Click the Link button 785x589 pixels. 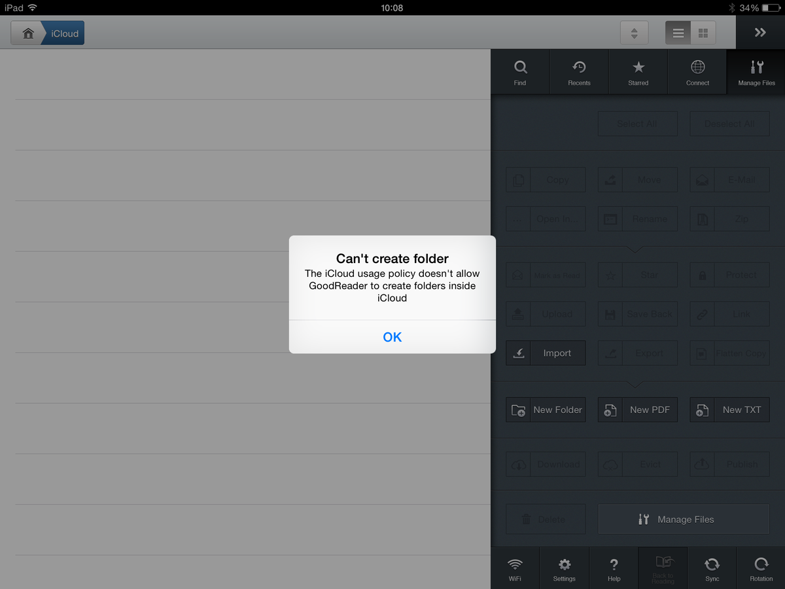730,314
